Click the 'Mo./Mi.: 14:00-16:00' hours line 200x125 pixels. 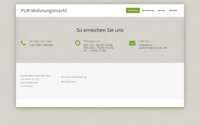click(x=98, y=48)
